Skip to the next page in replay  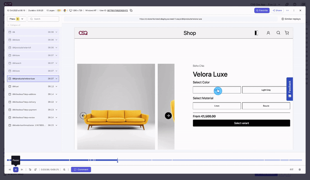pos(22,170)
